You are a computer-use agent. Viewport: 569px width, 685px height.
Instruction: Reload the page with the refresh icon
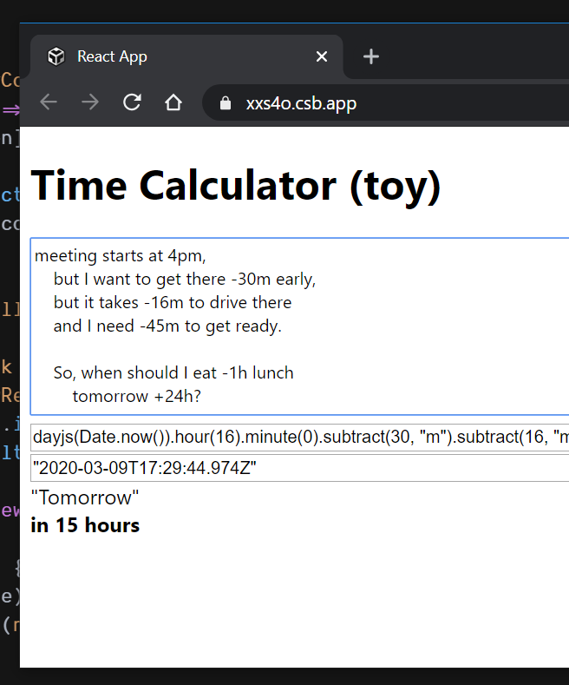[132, 102]
